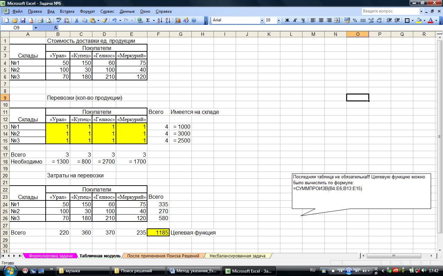Image resolution: width=443 pixels, height=276 pixels.
Task: Apply yellow Fill Color bucket
Action: click(x=419, y=20)
